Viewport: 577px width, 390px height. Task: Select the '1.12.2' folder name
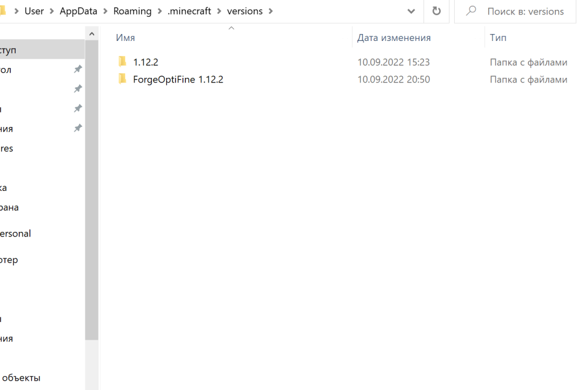pos(146,62)
